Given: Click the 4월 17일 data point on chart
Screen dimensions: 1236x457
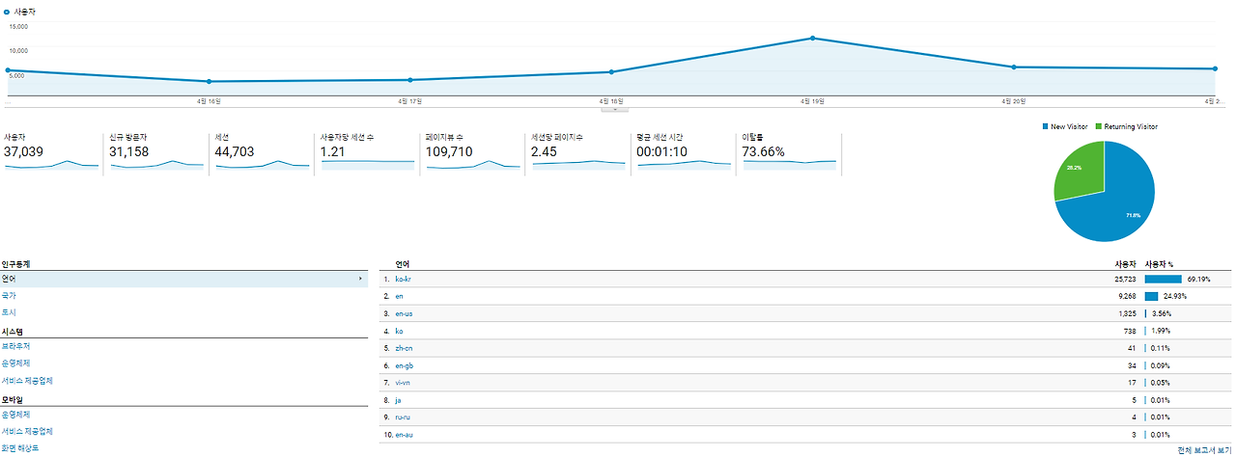Looking at the screenshot, I should (x=410, y=80).
